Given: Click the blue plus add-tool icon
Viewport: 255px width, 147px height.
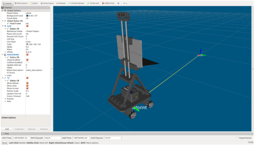Looking at the screenshot, I should click(118, 3).
